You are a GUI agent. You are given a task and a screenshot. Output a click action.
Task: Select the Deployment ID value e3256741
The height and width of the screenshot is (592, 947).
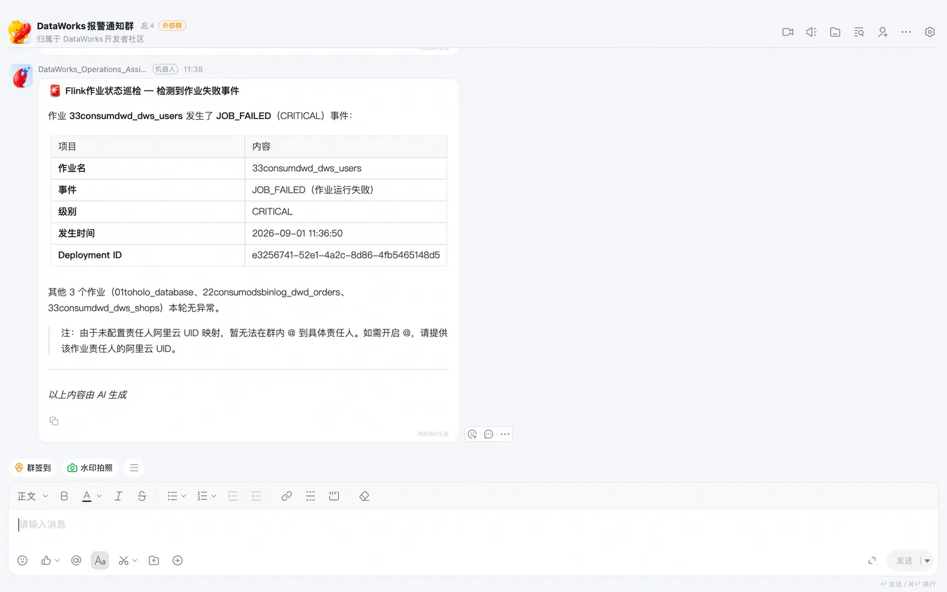pos(346,255)
